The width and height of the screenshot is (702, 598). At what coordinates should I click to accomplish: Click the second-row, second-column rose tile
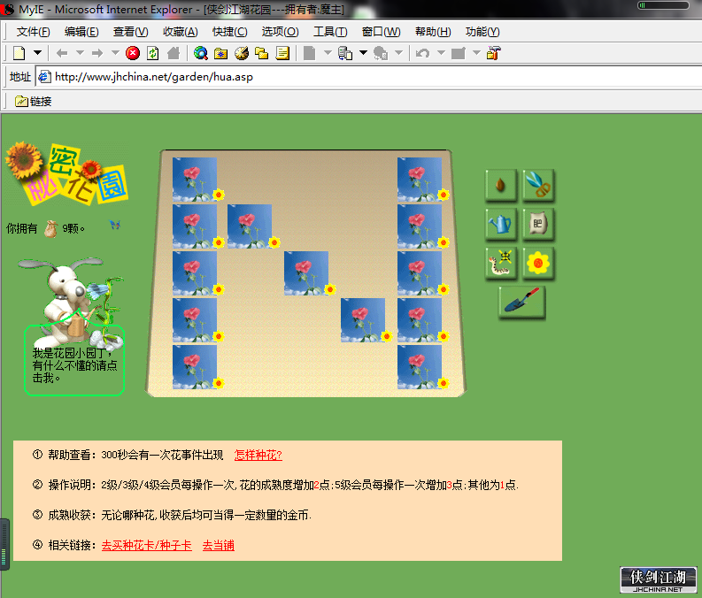click(x=250, y=226)
